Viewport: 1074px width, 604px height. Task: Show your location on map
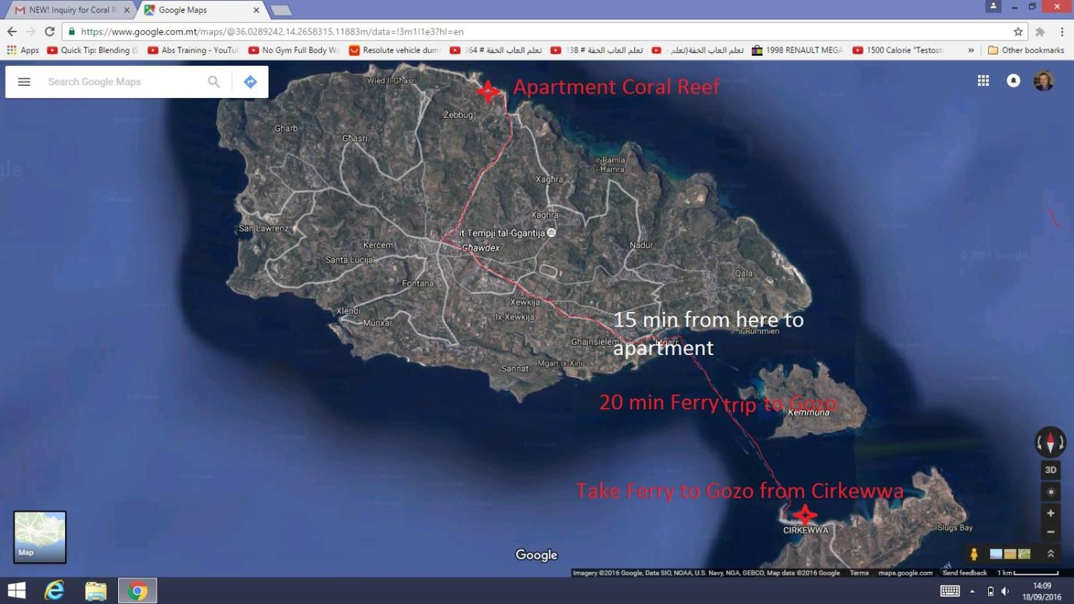pos(1051,492)
